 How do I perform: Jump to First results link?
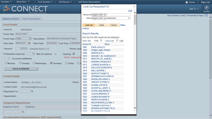click(96, 41)
